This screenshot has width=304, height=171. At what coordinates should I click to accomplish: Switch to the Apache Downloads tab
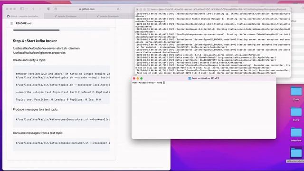[x=108, y=16]
